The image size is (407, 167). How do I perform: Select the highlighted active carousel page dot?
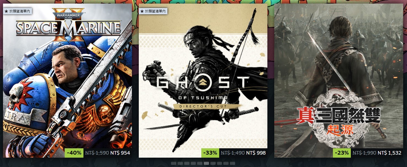tap(206, 163)
